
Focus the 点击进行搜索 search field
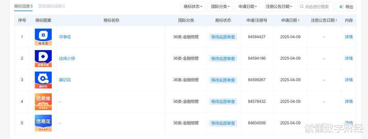click(x=318, y=6)
